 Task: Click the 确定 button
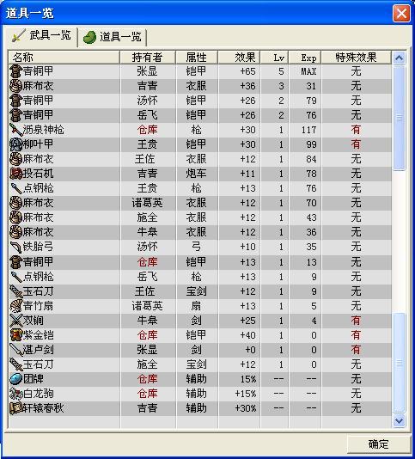click(x=378, y=444)
